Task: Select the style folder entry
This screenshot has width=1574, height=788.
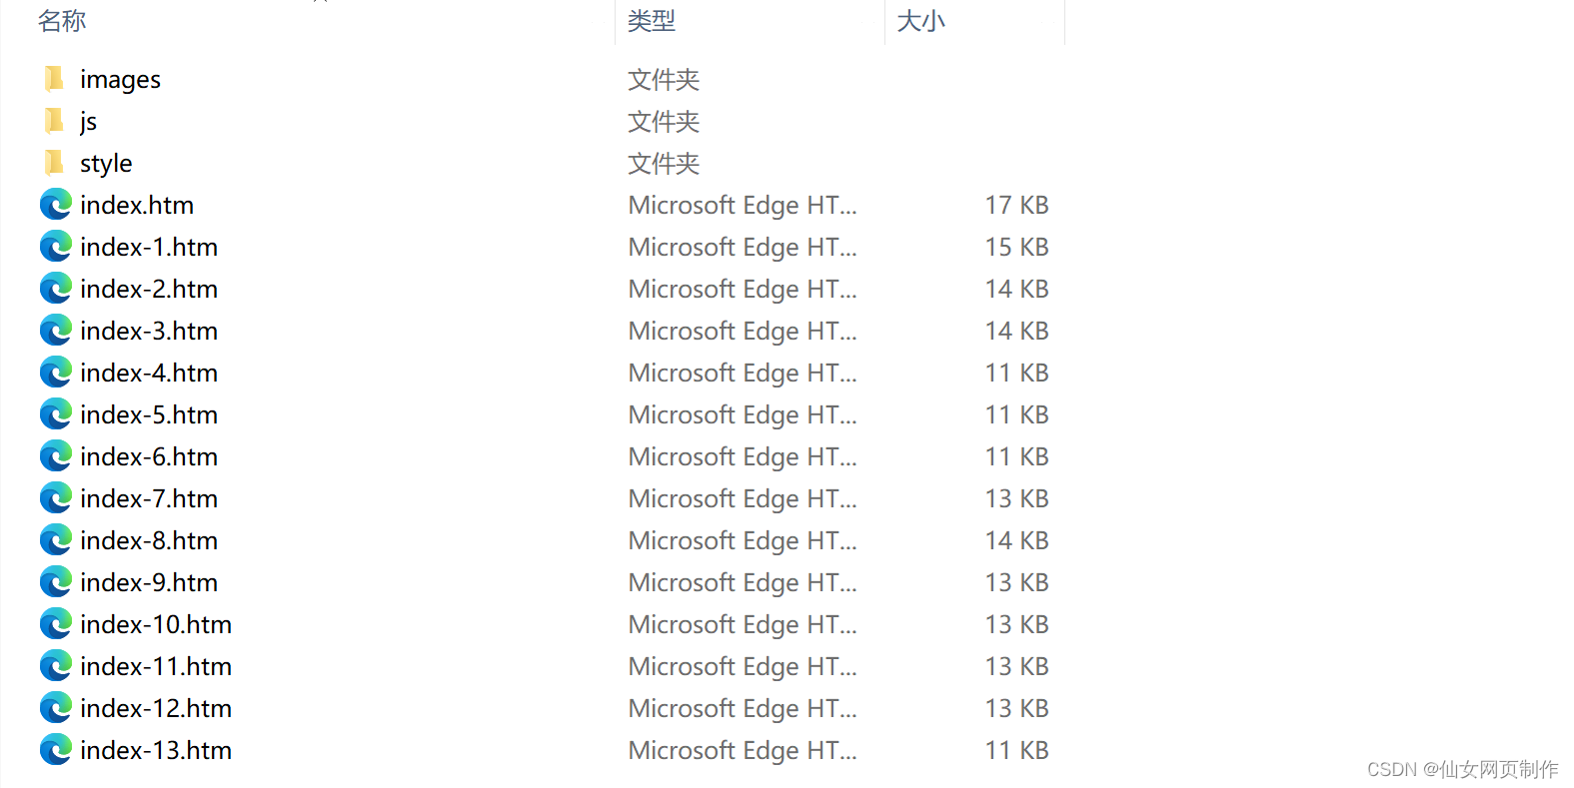Action: click(x=105, y=163)
